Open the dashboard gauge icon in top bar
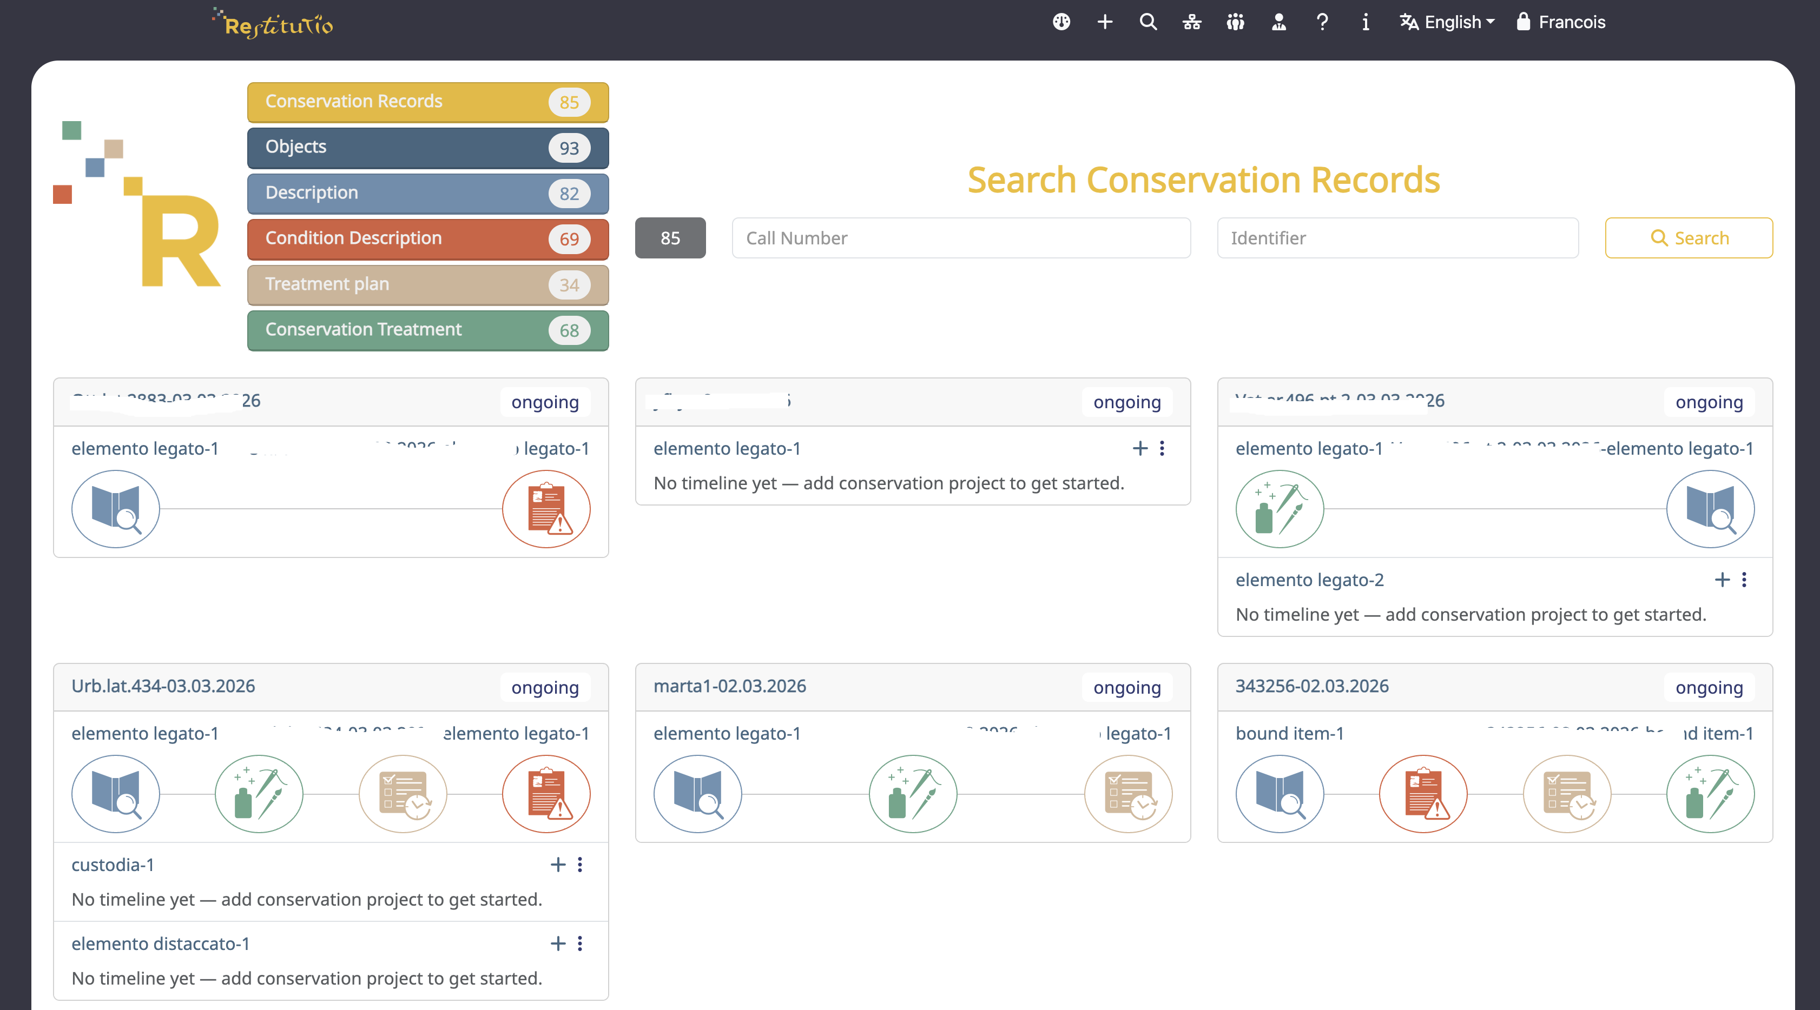Viewport: 1820px width, 1010px height. coord(1061,22)
